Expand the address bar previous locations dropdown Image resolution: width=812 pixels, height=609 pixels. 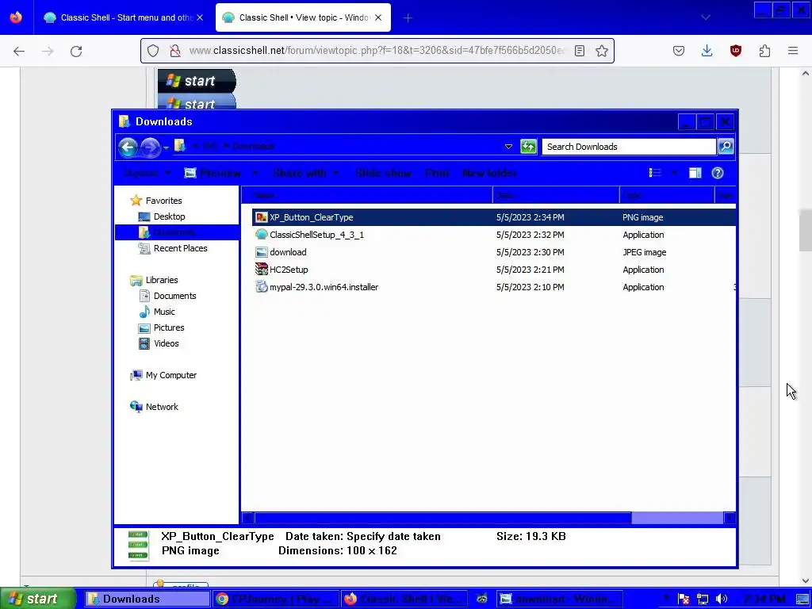tap(508, 147)
